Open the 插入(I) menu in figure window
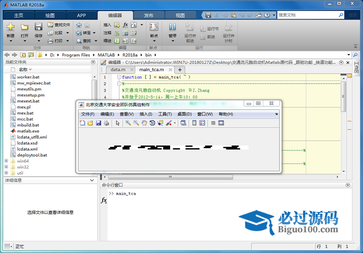The height and width of the screenshot is (253, 363). 146,114
